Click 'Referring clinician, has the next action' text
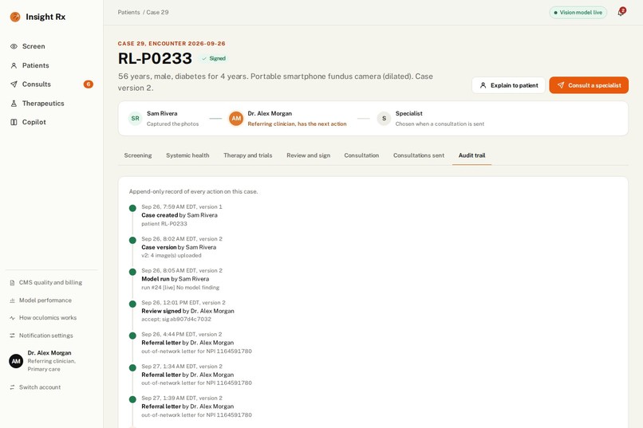Screen dimensions: 643x428 coord(297,124)
